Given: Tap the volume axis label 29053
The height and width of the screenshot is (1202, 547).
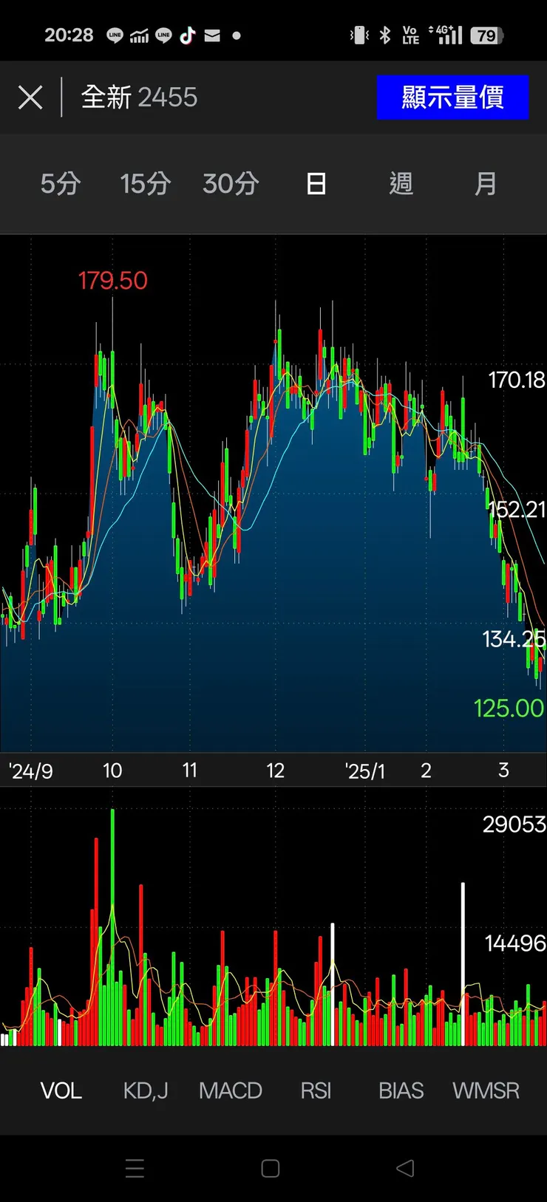Looking at the screenshot, I should coord(514,824).
